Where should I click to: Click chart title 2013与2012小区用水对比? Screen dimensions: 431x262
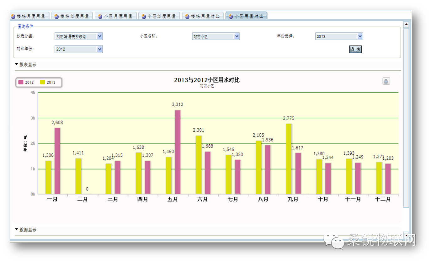207,80
